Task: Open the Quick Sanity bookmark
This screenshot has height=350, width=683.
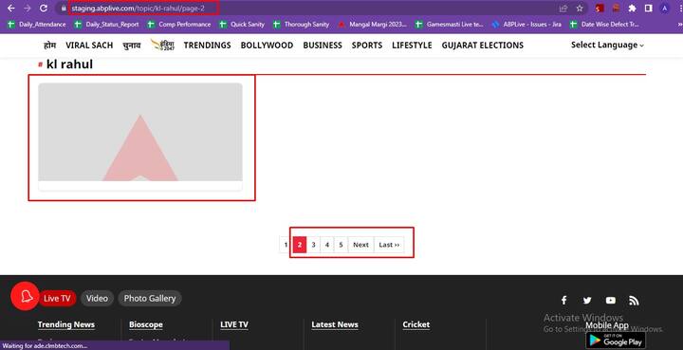Action: (x=242, y=25)
